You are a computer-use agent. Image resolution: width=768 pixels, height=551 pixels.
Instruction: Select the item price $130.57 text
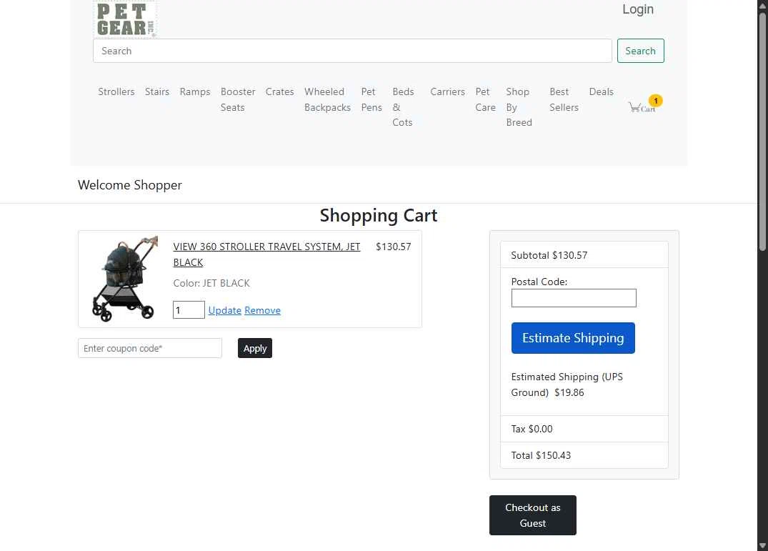tap(394, 247)
